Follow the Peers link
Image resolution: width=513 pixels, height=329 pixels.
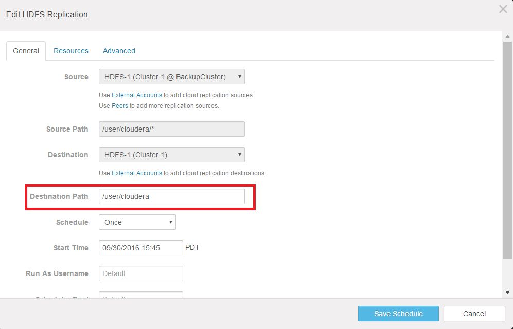(120, 106)
